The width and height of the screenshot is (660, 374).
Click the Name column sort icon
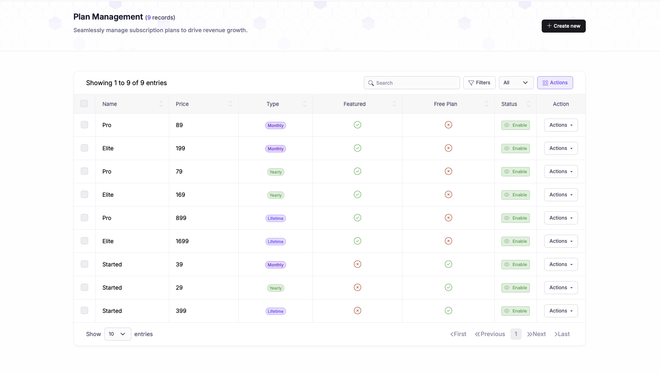(161, 104)
